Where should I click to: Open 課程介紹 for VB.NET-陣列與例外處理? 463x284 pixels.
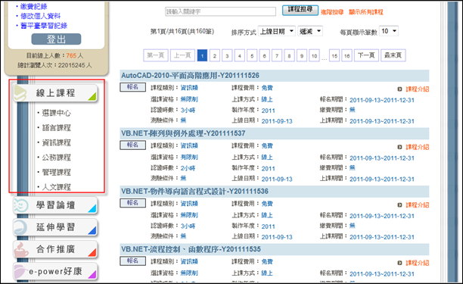pyautogui.click(x=418, y=147)
